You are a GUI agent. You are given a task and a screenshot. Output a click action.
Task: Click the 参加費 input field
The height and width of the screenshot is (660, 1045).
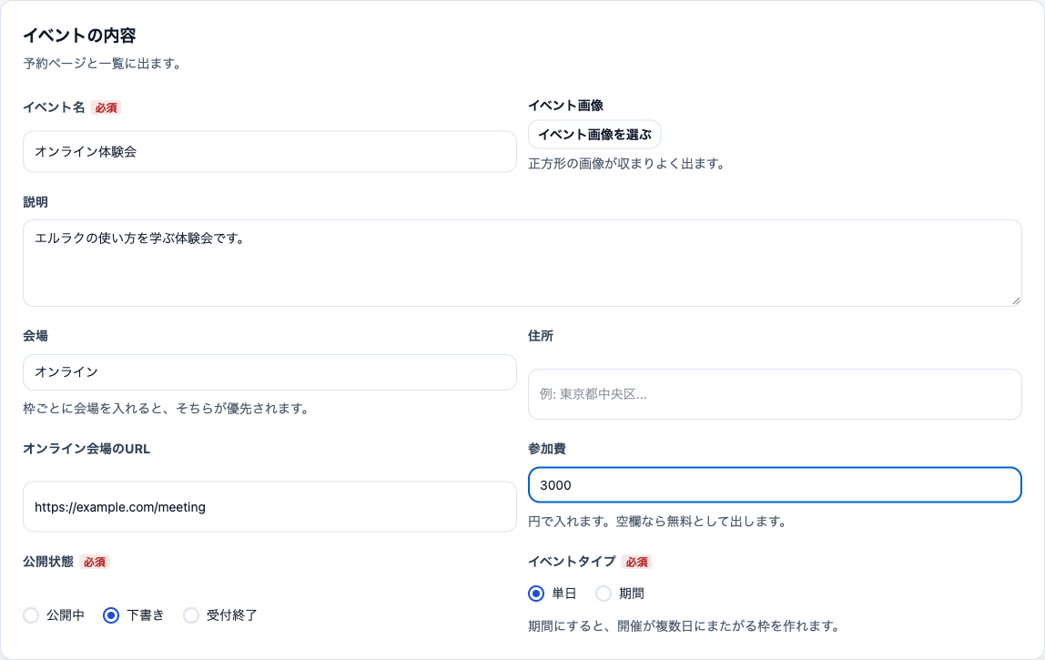[775, 484]
